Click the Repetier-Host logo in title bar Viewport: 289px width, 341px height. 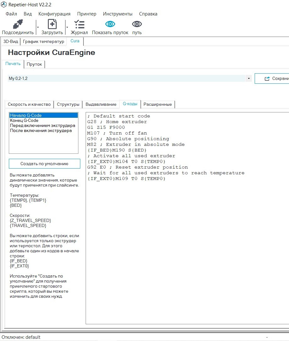click(4, 4)
